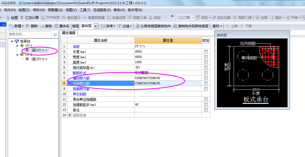Toggle 附加 checkbox for 配筋形式 row
This screenshot has width=305, height=157.
[x=206, y=73]
